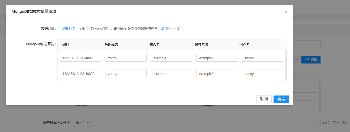Click the 选择 button in background page
This screenshot has width=350, height=132.
pyautogui.click(x=311, y=60)
